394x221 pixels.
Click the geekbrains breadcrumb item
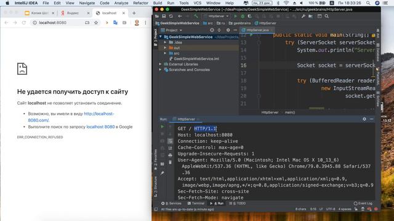[239, 23]
